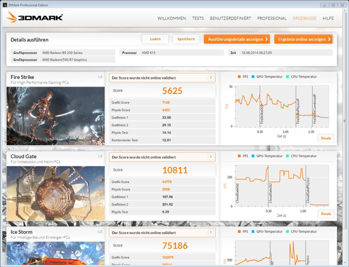The height and width of the screenshot is (267, 349).
Task: Click GPU-Temperatur legend swatch in Fire Strike graph
Action: (253, 77)
